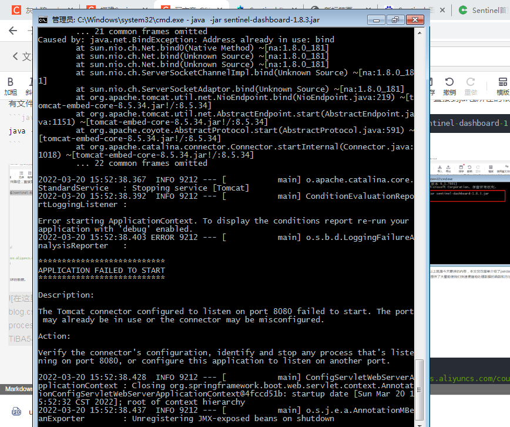Switch to the second CSDN browser tab
The height and width of the screenshot is (427, 510).
tap(117, 10)
